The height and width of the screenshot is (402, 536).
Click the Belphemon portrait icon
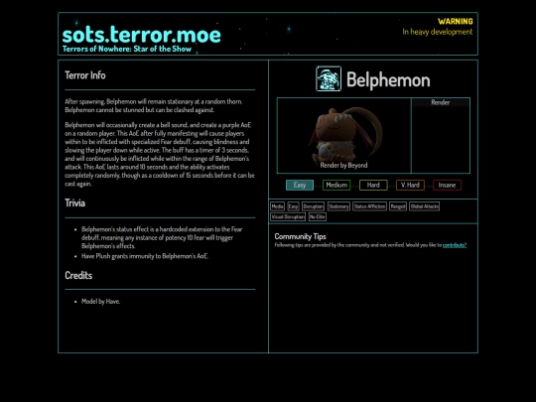pos(329,78)
